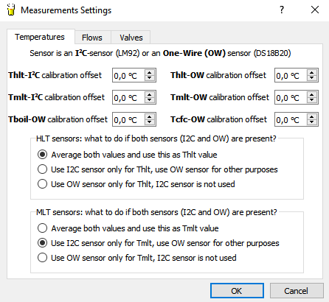Open the Temperatures tab
Viewport: 329px width, 302px height.
pyautogui.click(x=40, y=37)
